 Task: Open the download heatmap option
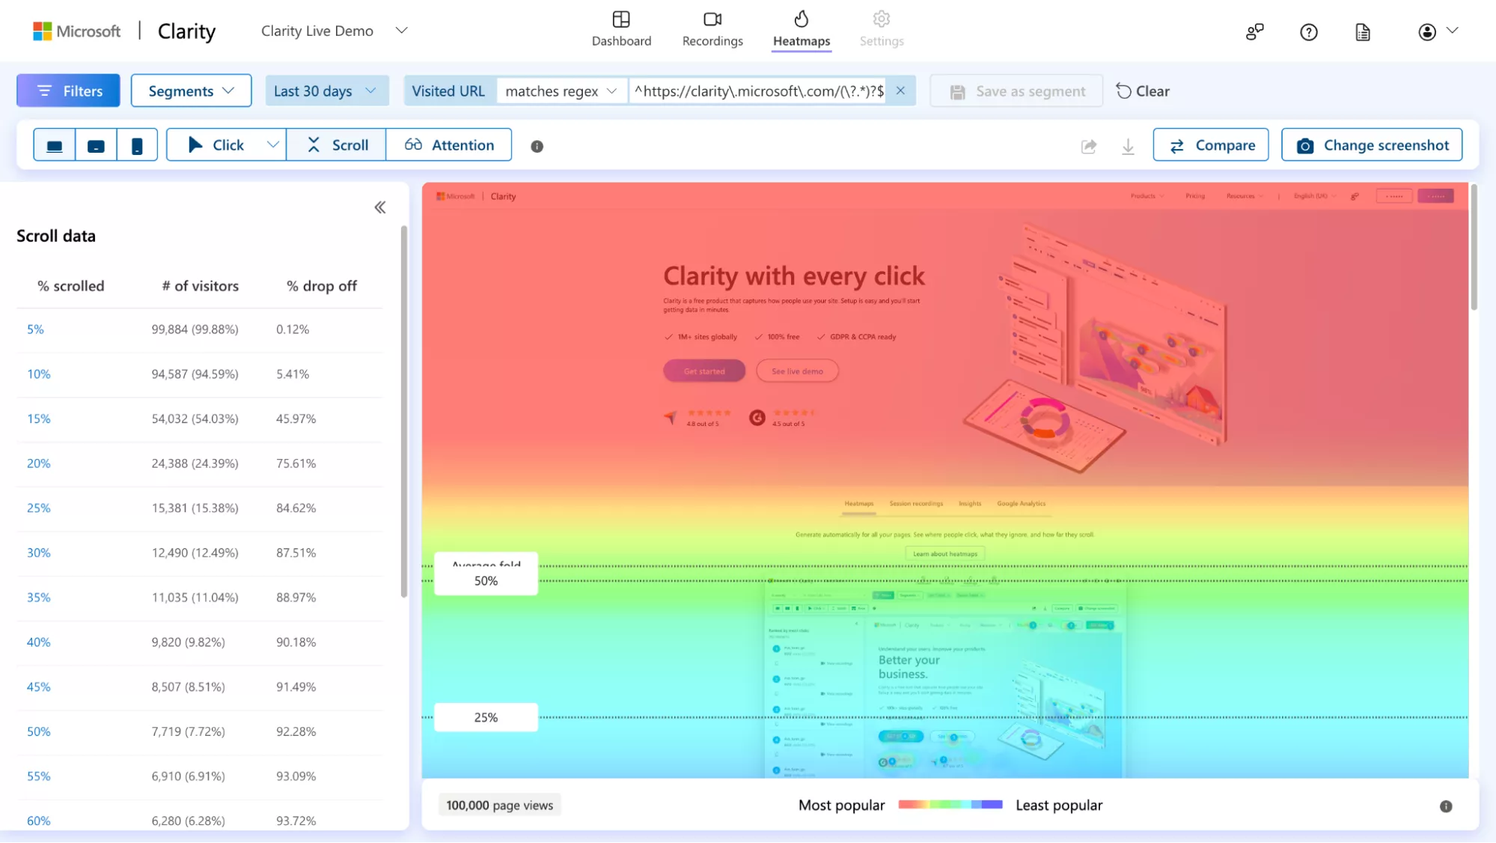[x=1128, y=146]
